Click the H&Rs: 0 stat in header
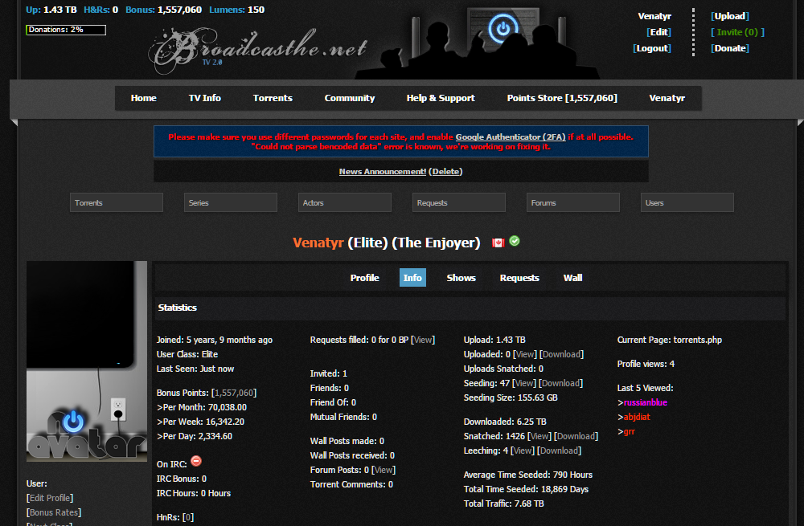 (x=100, y=10)
